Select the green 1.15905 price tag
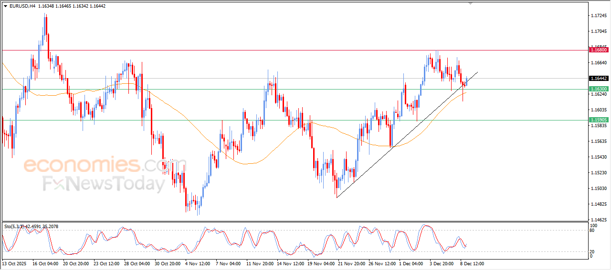The height and width of the screenshot is (270, 611). 598,120
